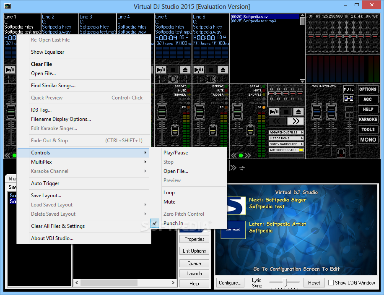This screenshot has height=295, width=384.
Task: Click Line 5 stop button
Action: 173,70
